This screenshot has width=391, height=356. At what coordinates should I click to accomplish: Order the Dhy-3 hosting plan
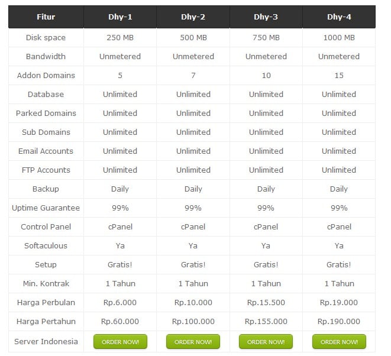coord(266,342)
